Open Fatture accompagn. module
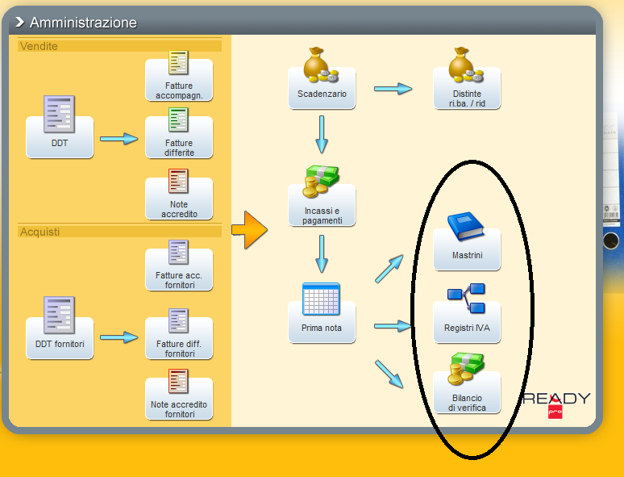The image size is (624, 477). [x=179, y=75]
